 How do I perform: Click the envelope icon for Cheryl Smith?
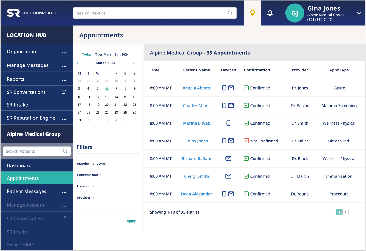[228, 176]
